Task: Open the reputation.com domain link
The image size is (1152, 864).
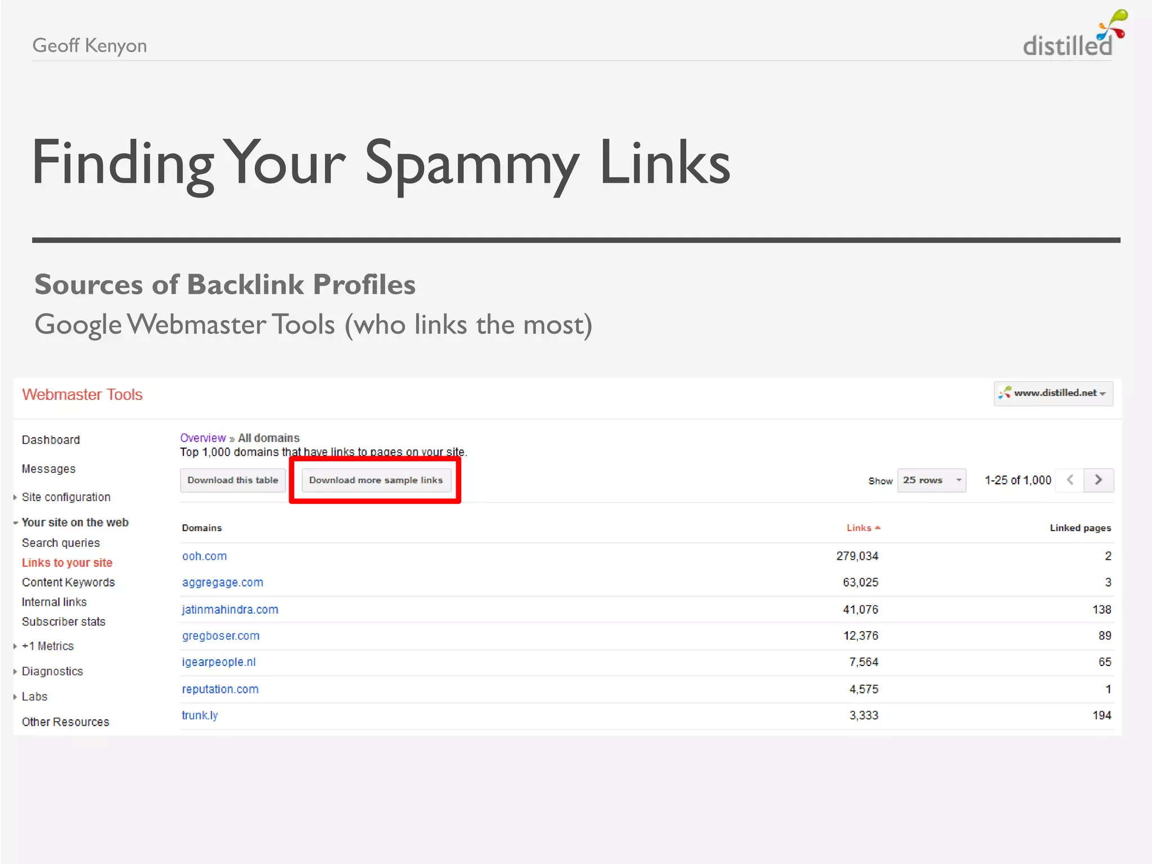Action: (220, 689)
